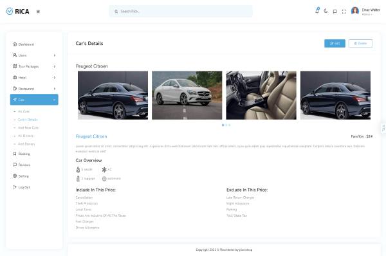Open the last dark blue car photo
The width and height of the screenshot is (386, 256).
(335, 95)
